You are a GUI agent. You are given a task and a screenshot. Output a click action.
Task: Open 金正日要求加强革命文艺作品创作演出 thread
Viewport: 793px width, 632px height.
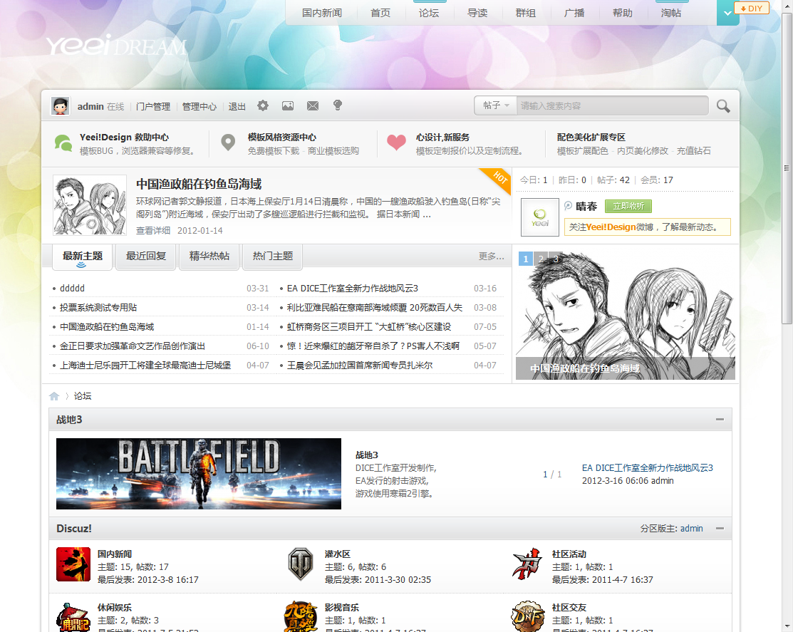click(x=133, y=346)
